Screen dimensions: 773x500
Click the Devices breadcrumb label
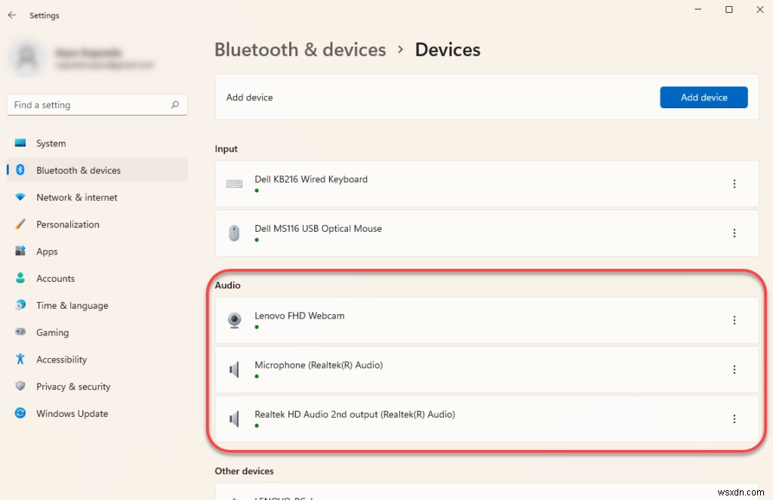447,50
